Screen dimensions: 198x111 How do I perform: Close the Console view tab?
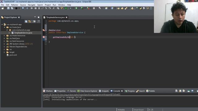coord(122,91)
